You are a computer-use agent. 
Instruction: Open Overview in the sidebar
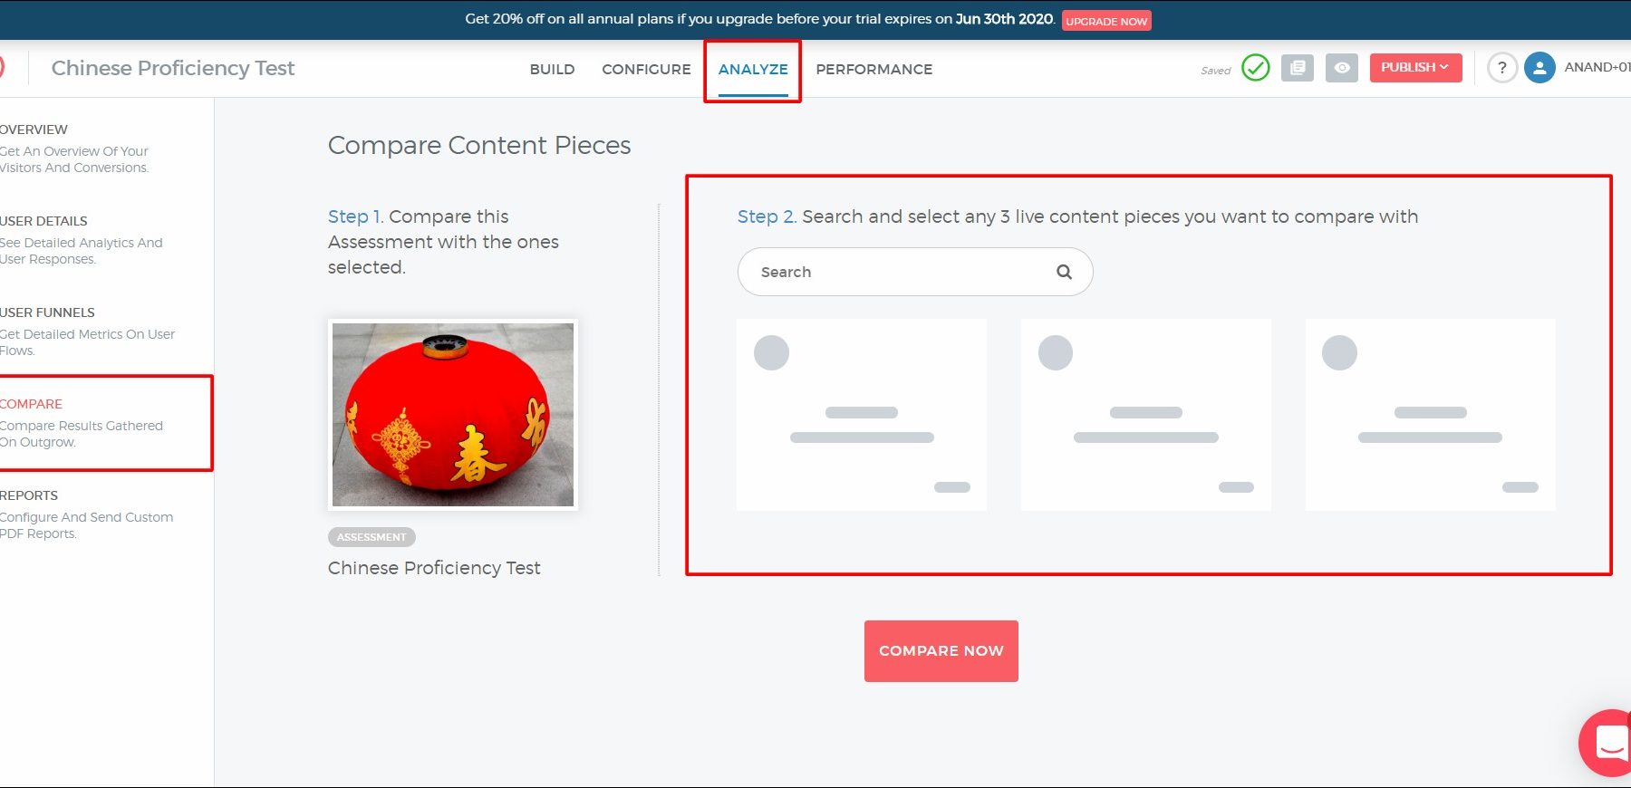tap(34, 130)
